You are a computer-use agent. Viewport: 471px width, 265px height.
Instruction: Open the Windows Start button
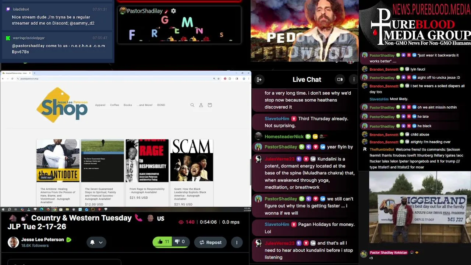3,209
